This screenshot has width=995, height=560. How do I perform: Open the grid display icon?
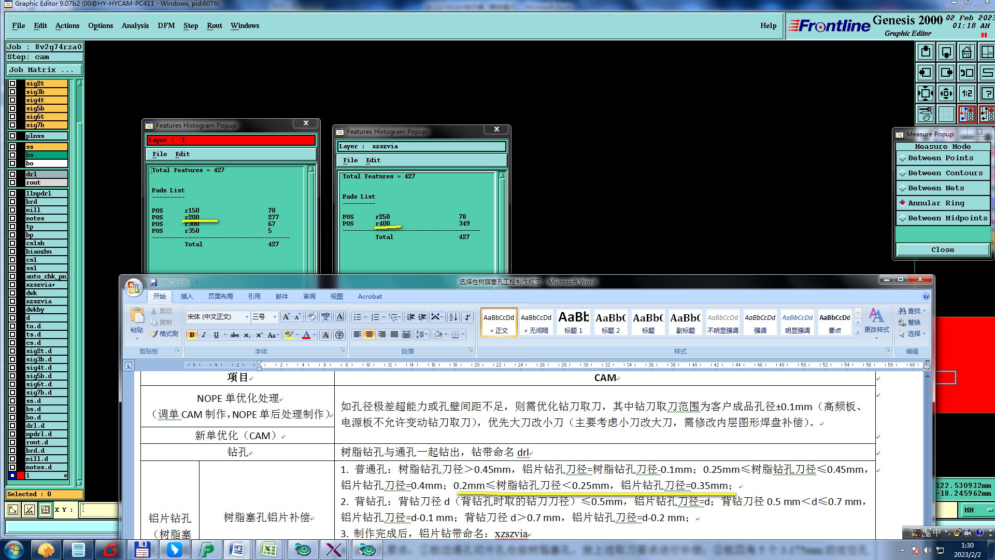(x=946, y=114)
